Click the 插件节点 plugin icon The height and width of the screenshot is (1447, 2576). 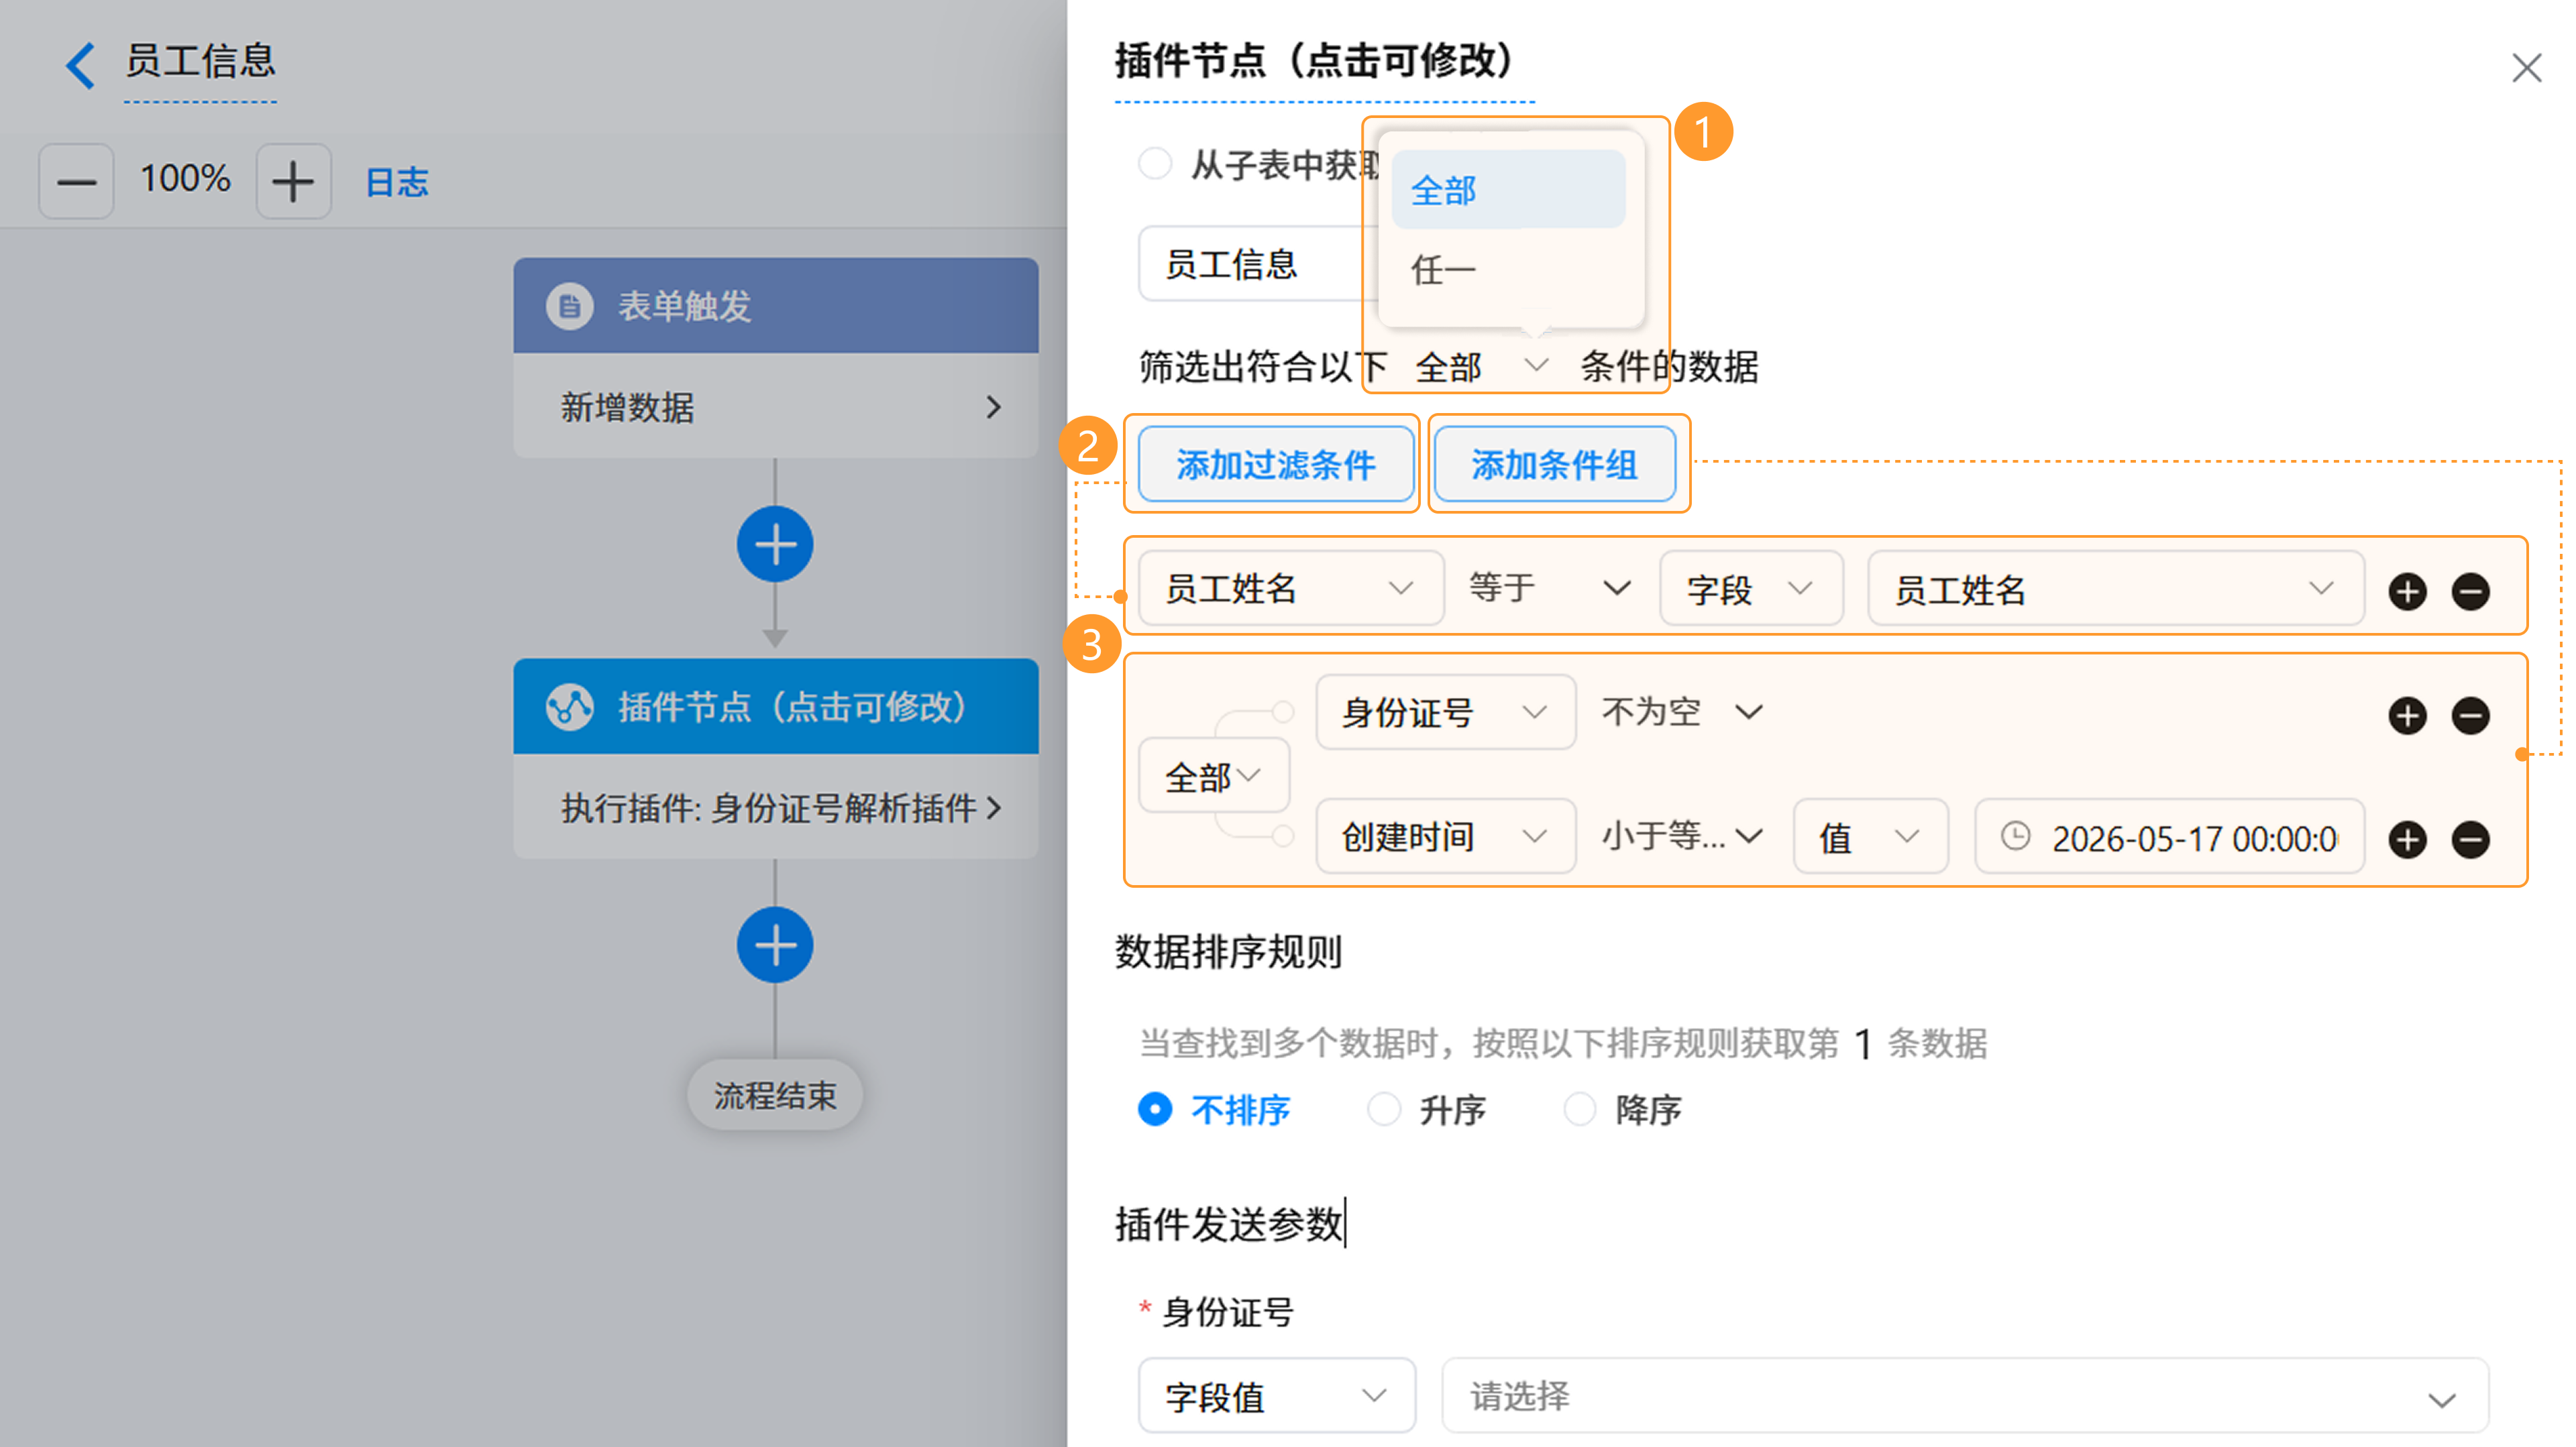point(569,707)
